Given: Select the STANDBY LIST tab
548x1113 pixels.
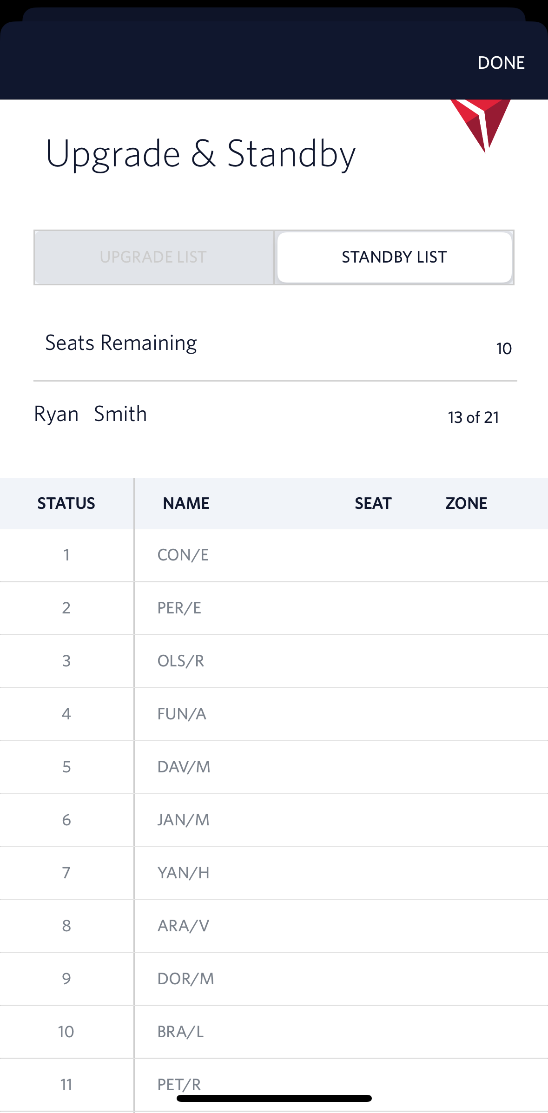Looking at the screenshot, I should pyautogui.click(x=394, y=257).
